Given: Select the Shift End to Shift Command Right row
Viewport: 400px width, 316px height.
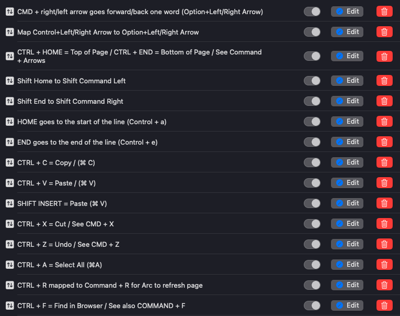Looking at the screenshot, I should coord(200,101).
